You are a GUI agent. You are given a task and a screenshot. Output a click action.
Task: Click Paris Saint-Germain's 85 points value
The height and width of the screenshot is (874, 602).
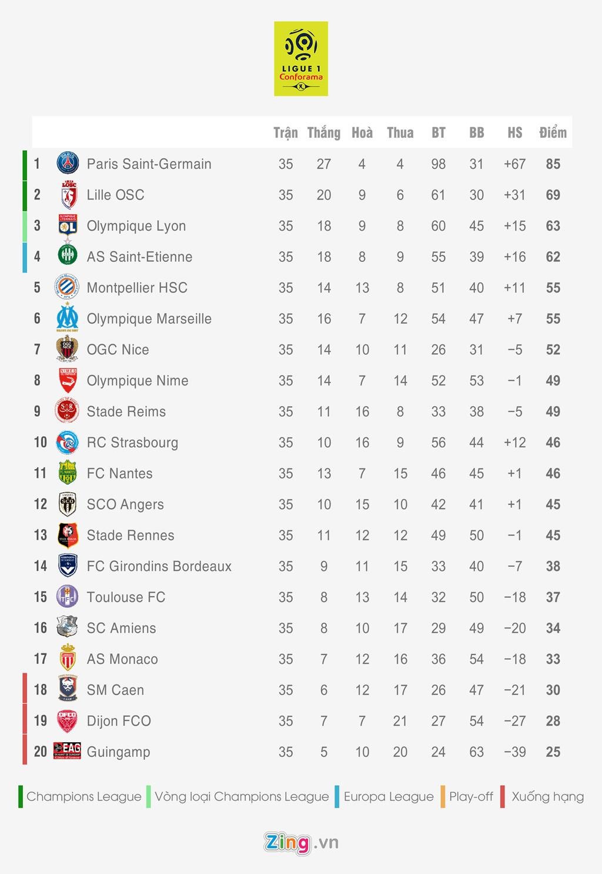553,164
